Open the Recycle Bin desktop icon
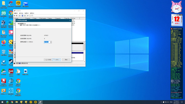The image size is (185, 104). (x=4, y=52)
